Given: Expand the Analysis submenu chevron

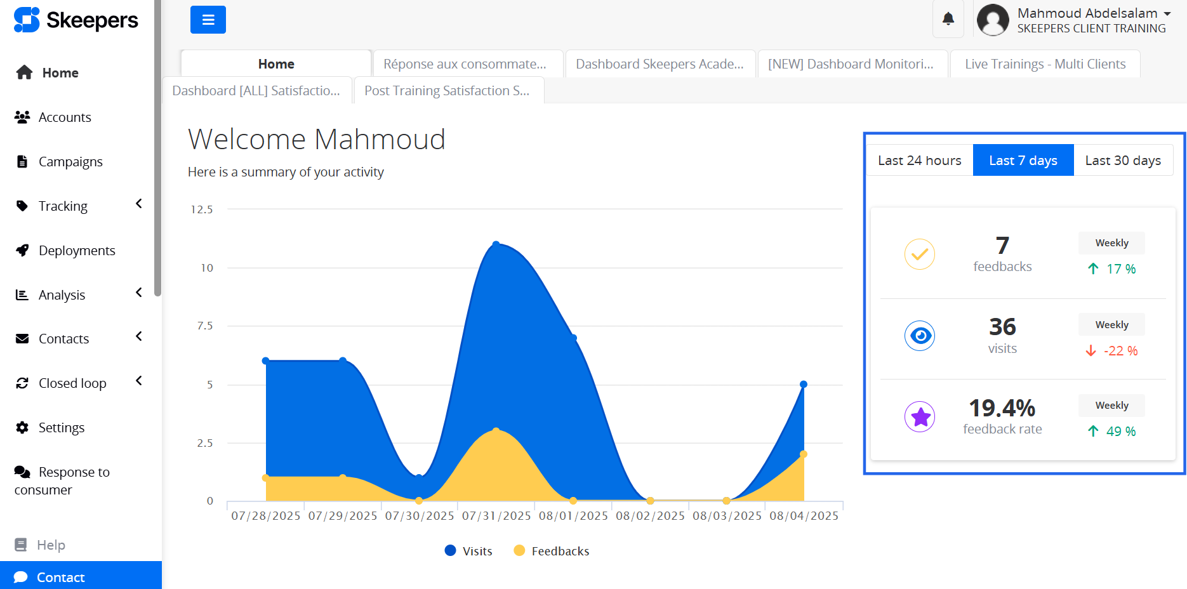Looking at the screenshot, I should (x=139, y=293).
